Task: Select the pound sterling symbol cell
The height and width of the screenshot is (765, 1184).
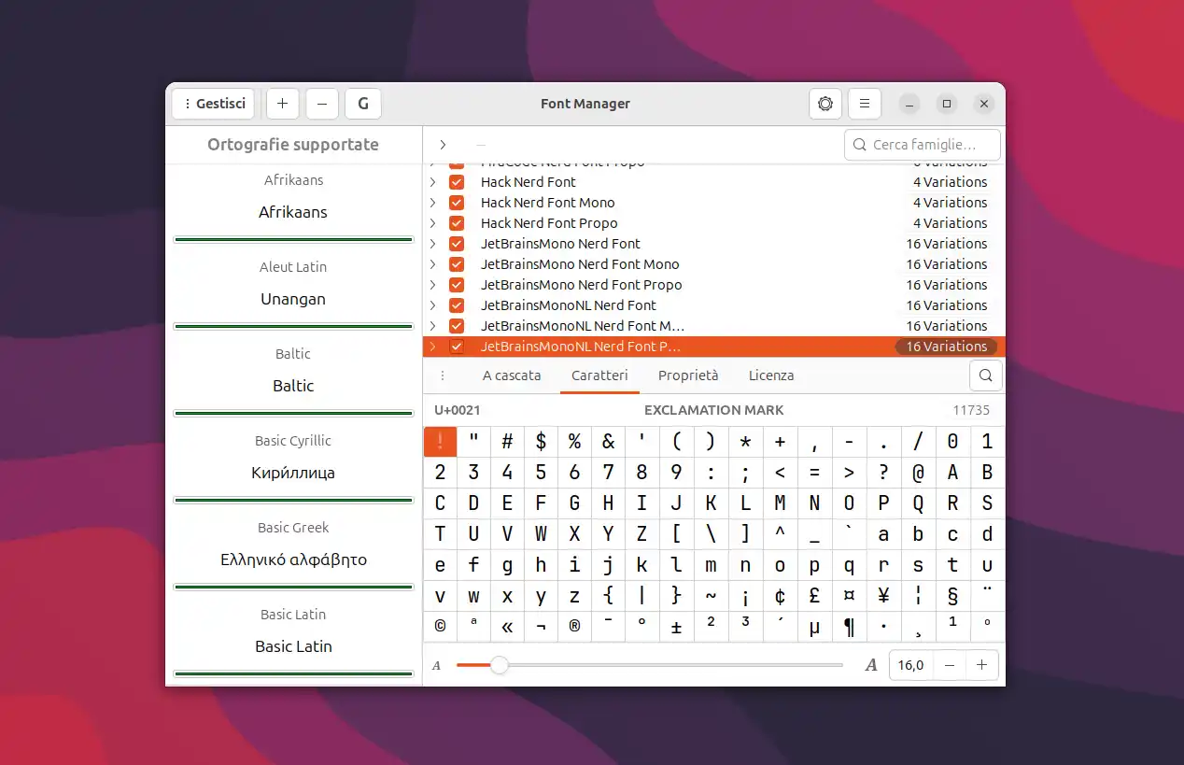Action: tap(814, 596)
